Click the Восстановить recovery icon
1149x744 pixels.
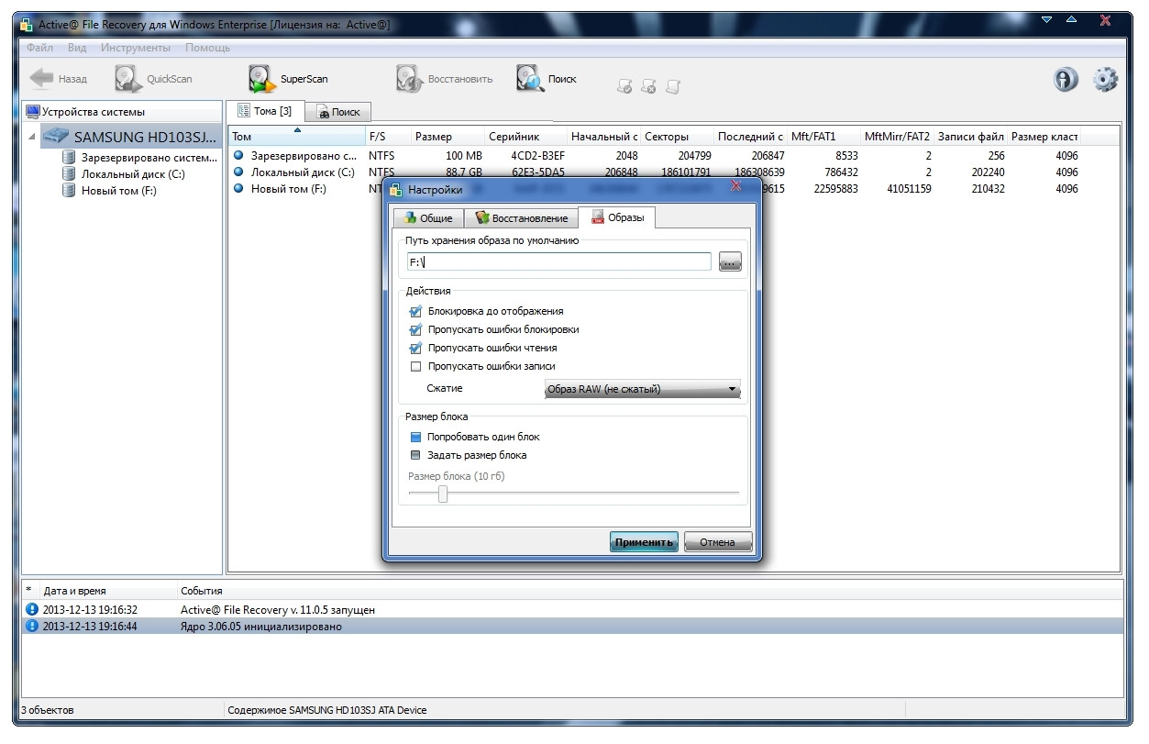[409, 79]
